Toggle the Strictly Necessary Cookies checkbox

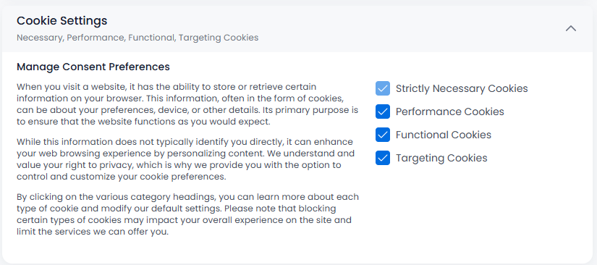(383, 88)
